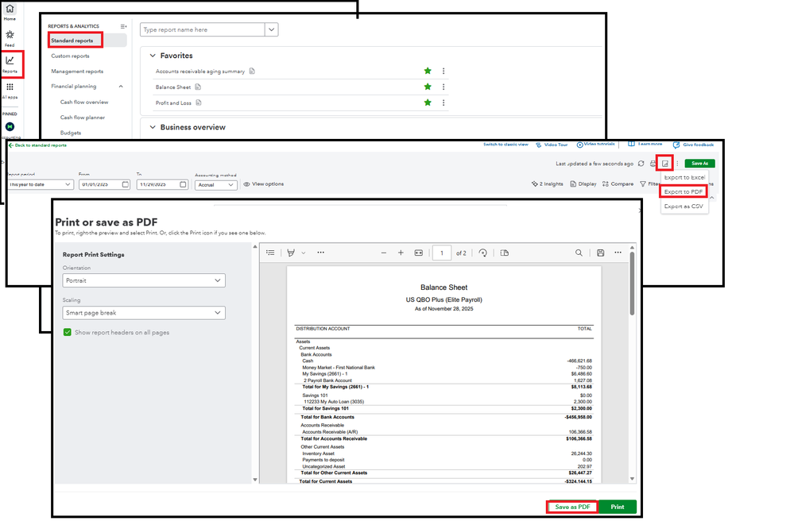
Task: Open the Video Tour link
Action: coord(552,145)
